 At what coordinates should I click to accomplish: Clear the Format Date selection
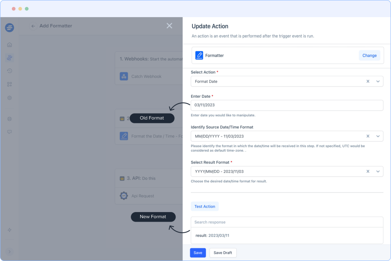tap(368, 81)
